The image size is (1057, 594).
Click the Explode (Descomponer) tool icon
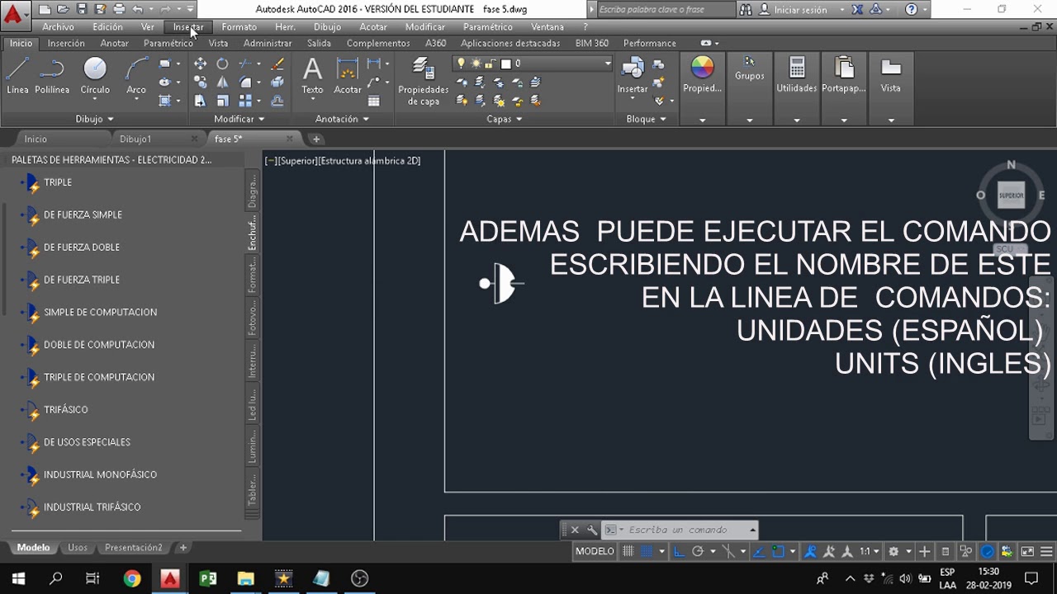tap(277, 82)
